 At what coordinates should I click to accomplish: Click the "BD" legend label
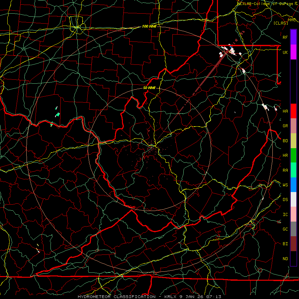[x=285, y=141]
